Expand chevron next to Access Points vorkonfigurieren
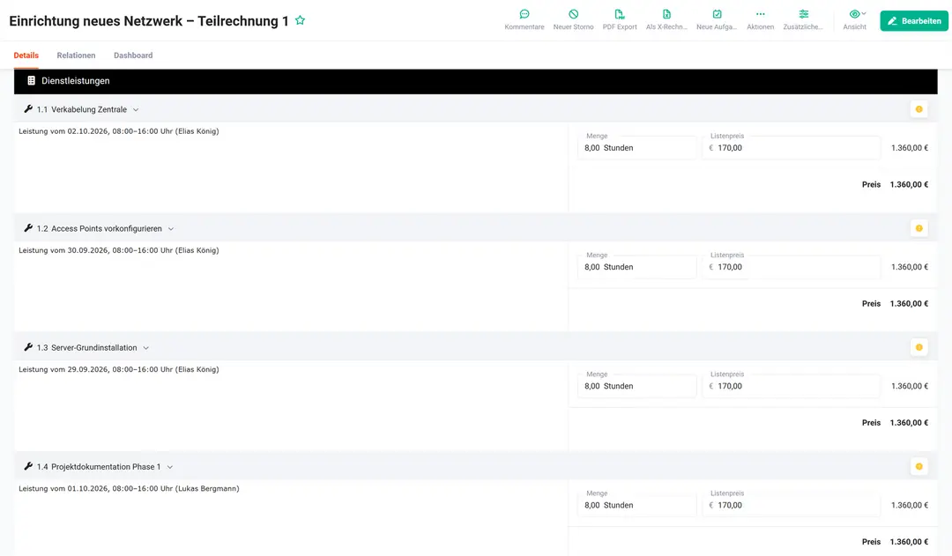 tap(171, 229)
